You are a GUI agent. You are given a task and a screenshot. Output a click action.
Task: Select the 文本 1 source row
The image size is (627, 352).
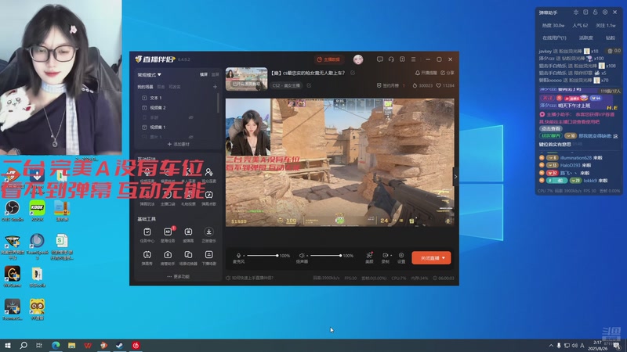click(178, 98)
